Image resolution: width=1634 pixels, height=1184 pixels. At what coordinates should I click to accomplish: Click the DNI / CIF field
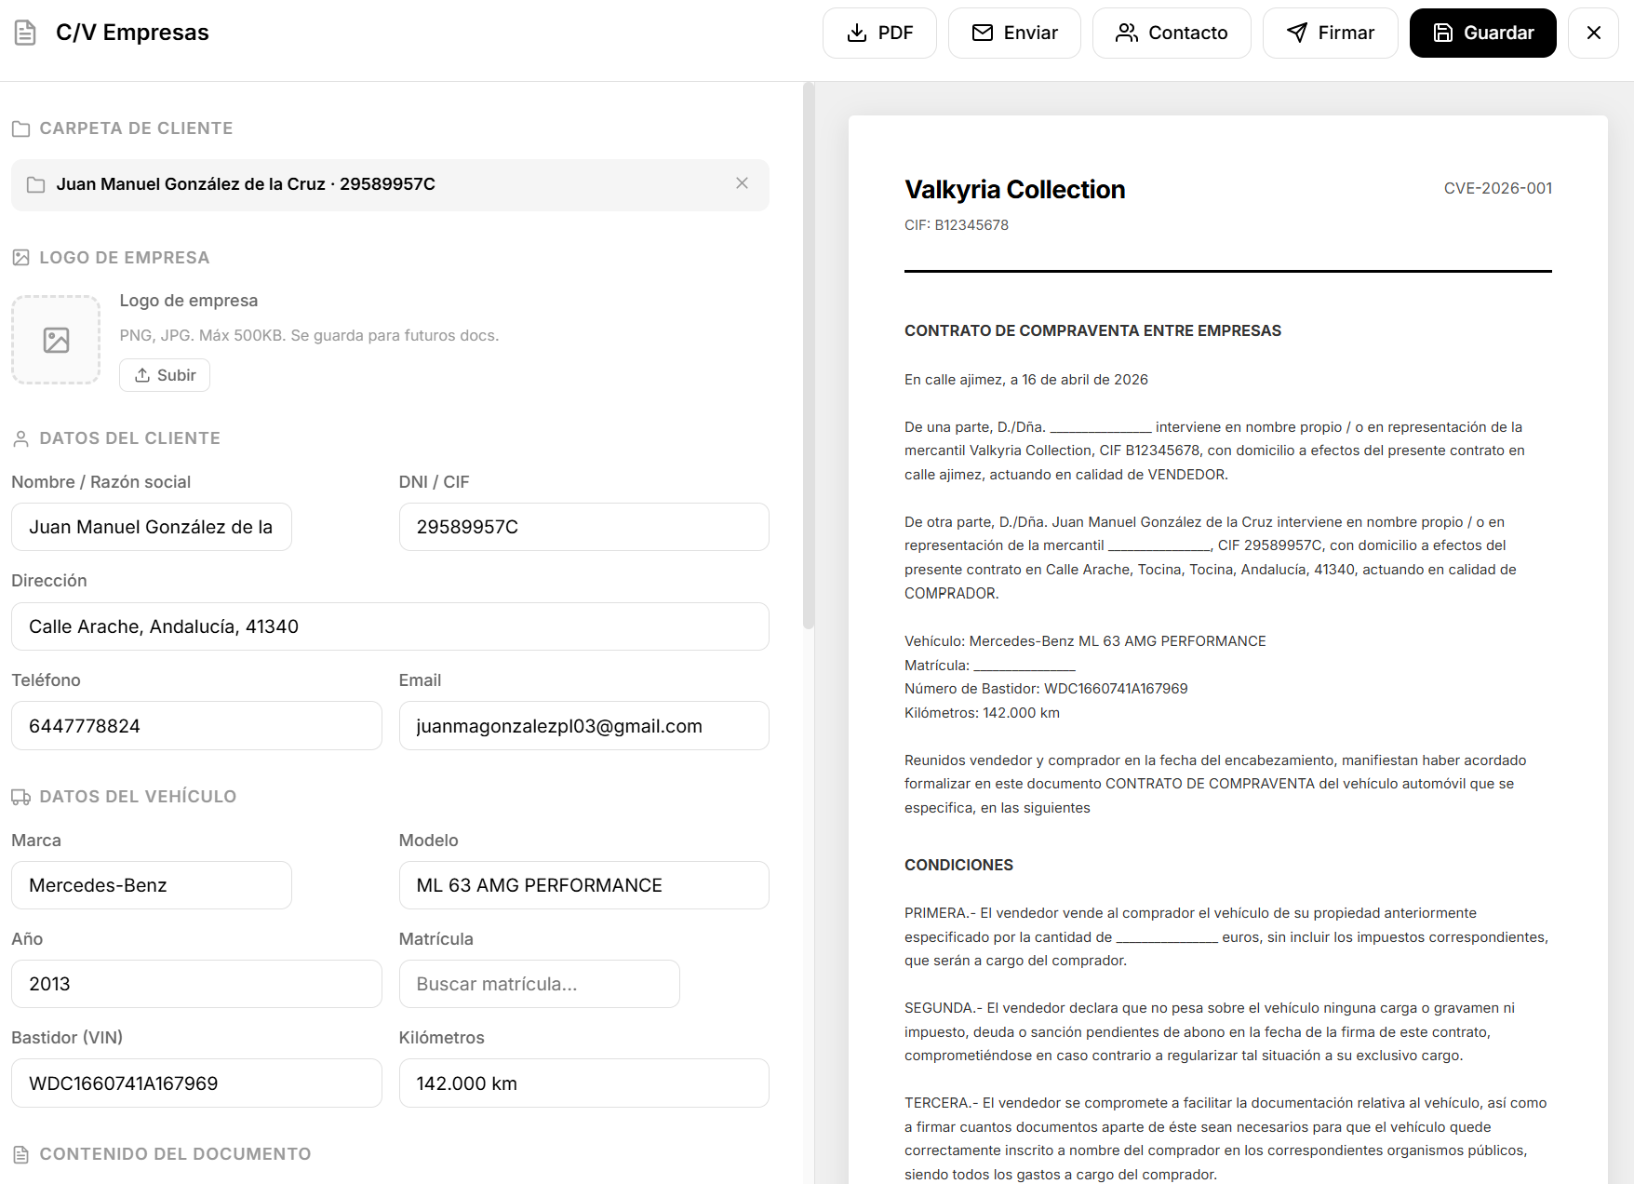[x=583, y=527]
